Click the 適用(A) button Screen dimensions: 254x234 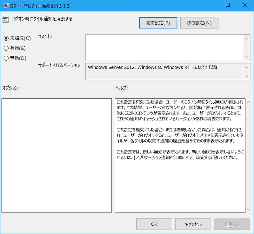pos(232,224)
